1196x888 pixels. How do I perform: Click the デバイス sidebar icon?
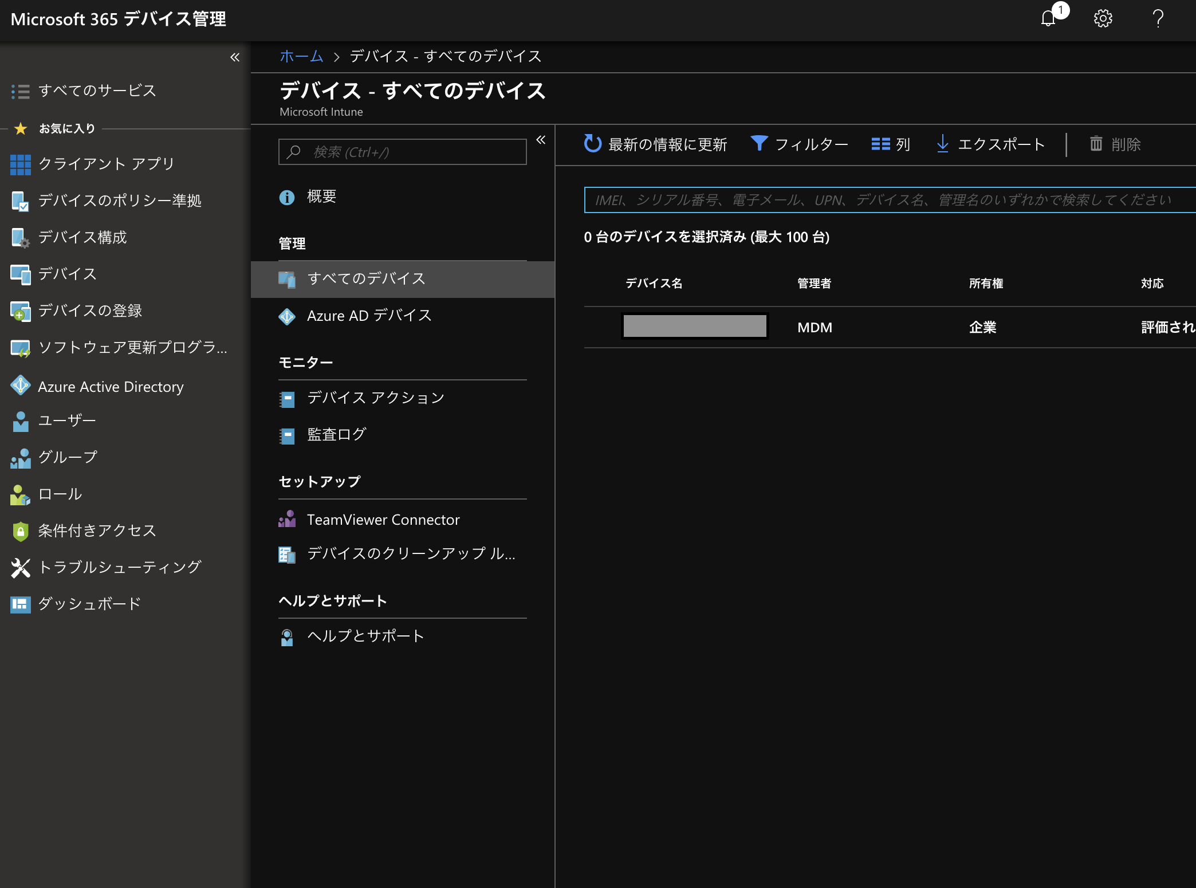tap(21, 274)
